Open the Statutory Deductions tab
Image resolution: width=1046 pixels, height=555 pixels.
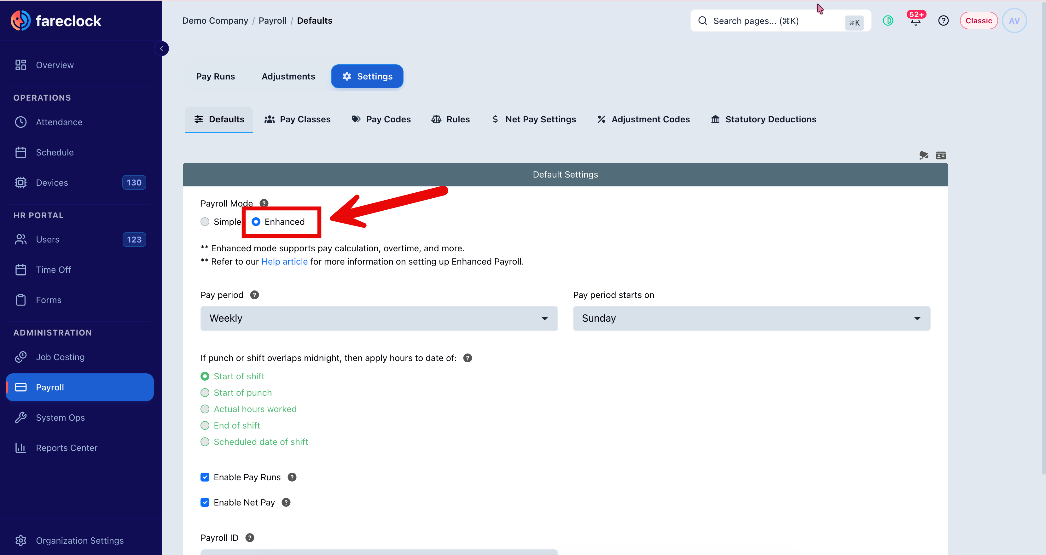764,119
